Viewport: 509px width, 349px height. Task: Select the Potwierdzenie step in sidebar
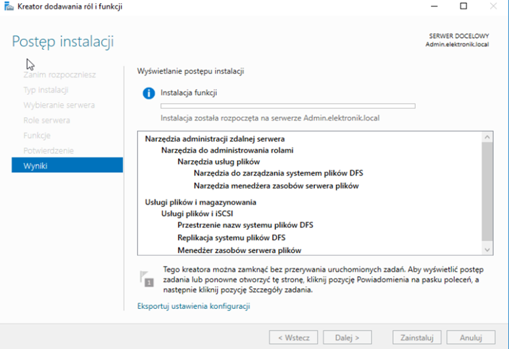pos(48,150)
